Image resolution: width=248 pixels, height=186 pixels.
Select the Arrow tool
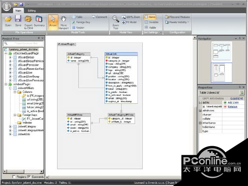point(53,21)
